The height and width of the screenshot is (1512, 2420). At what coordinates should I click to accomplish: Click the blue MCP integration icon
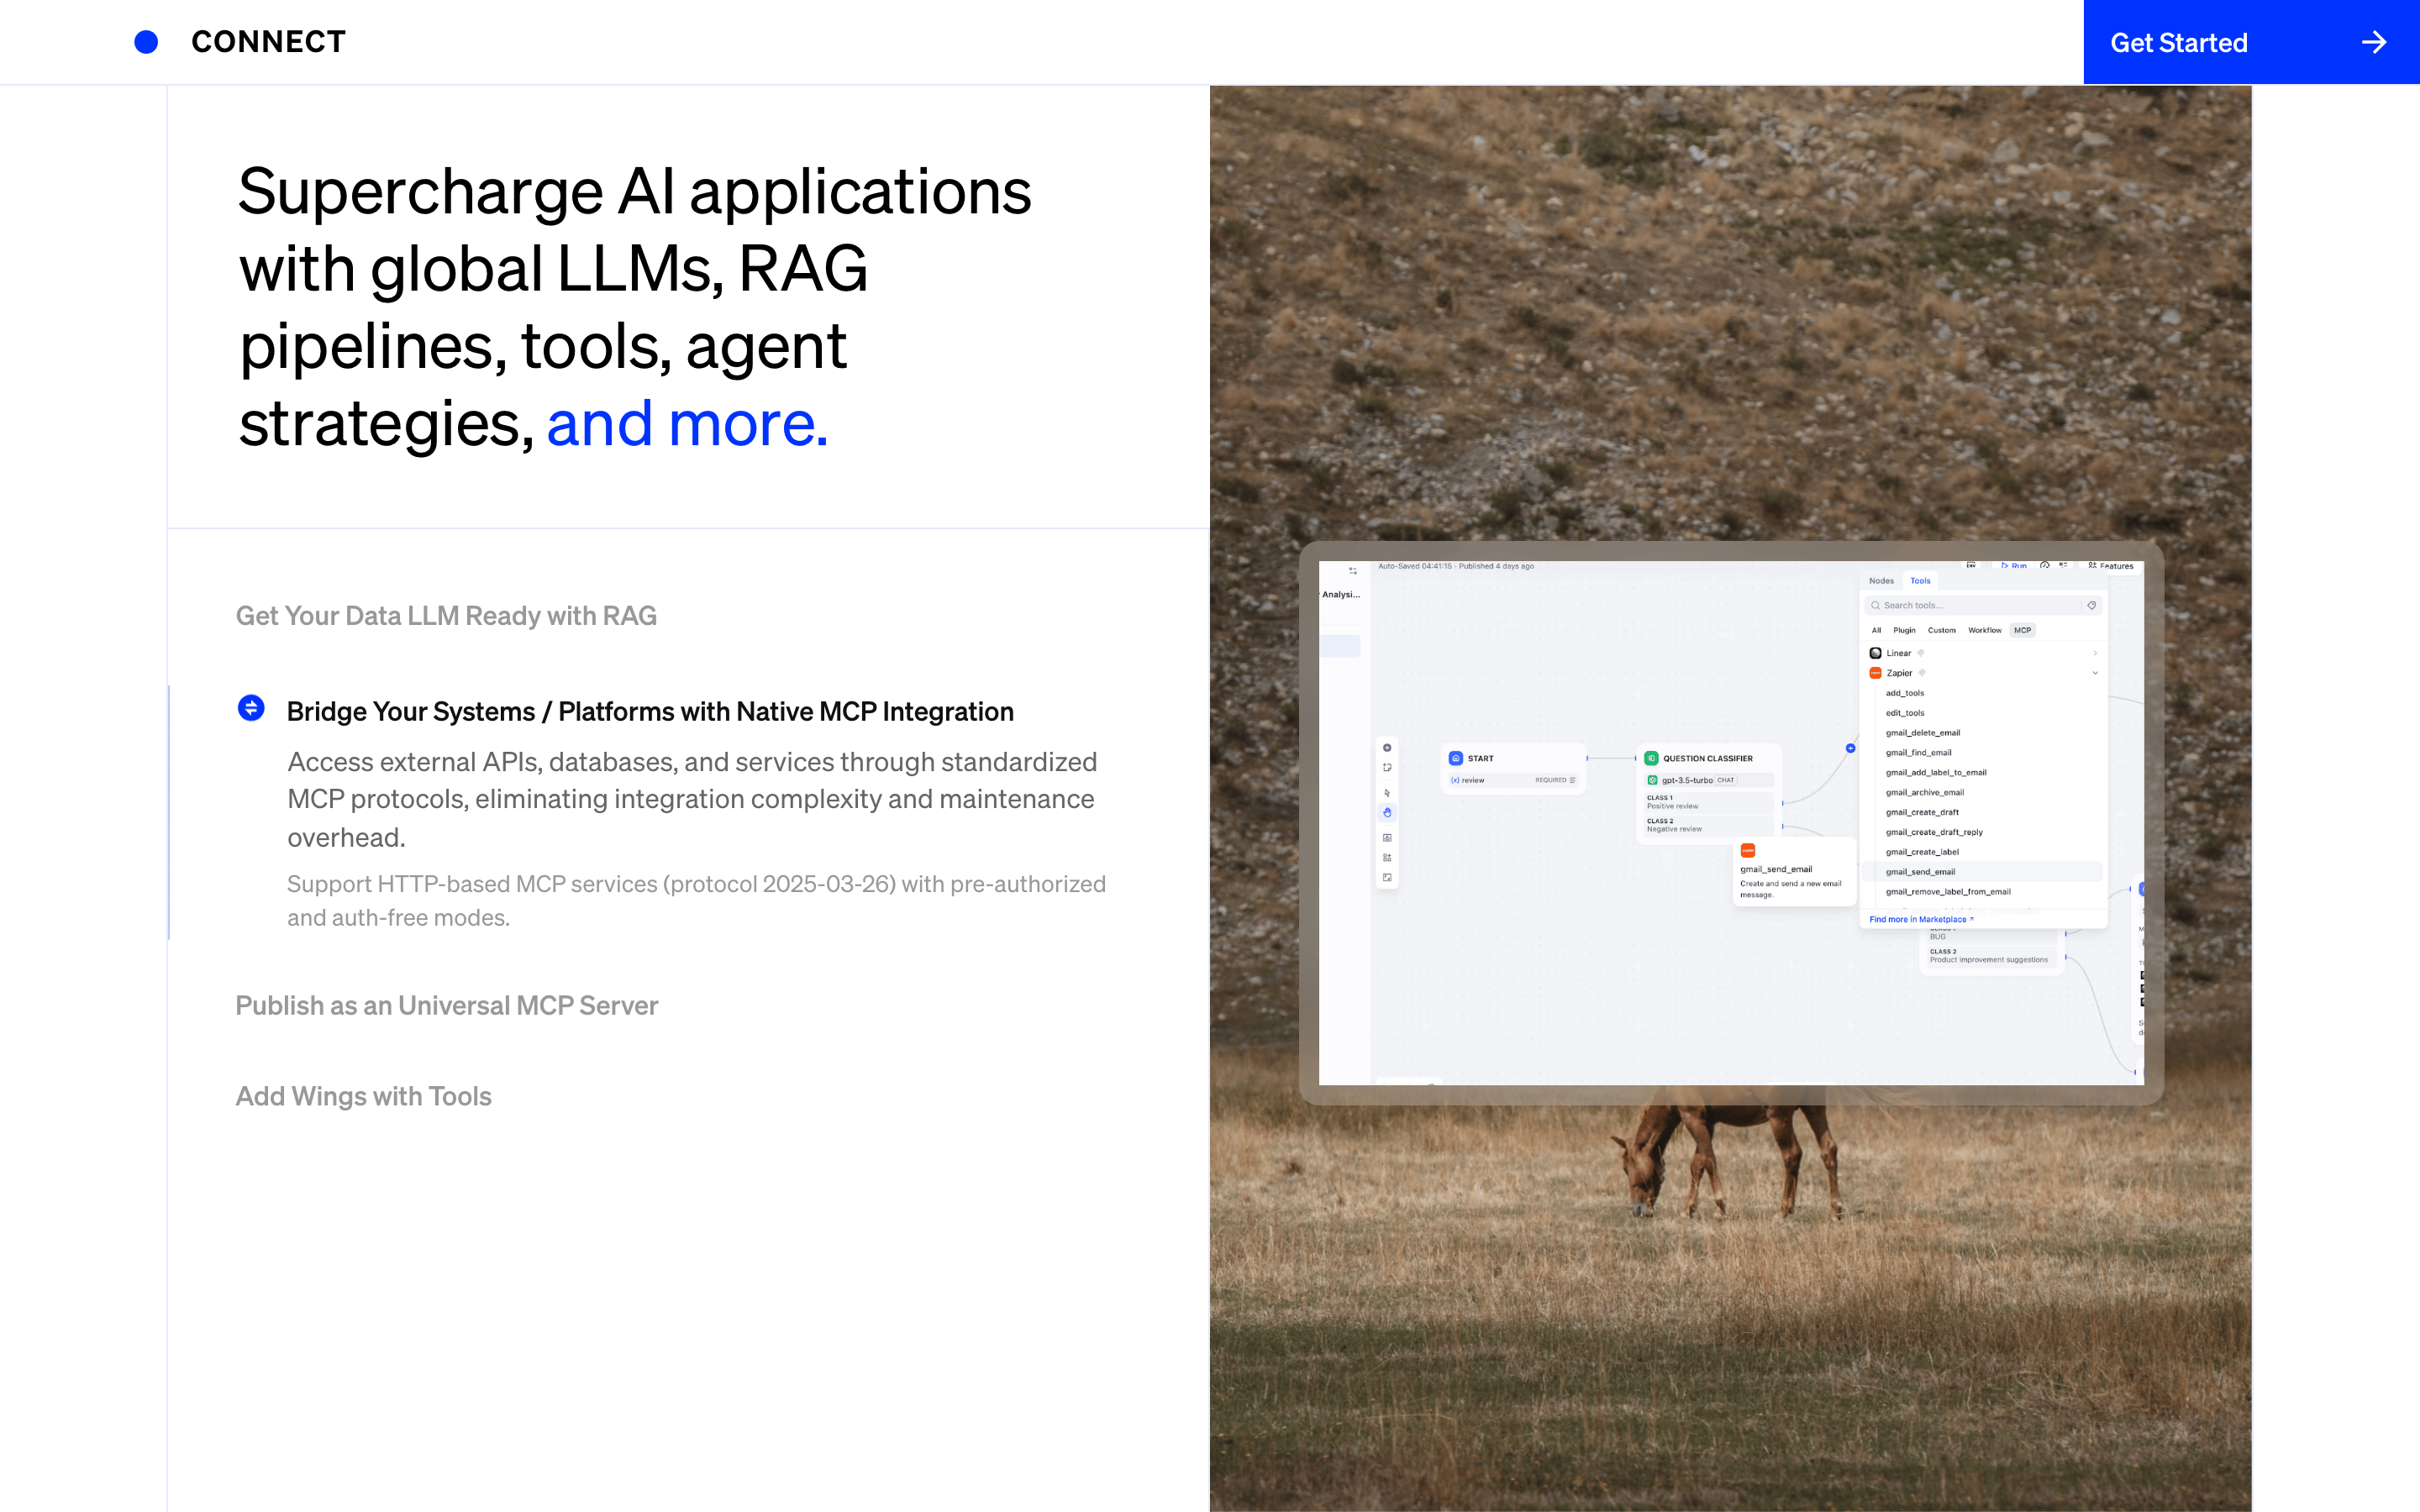click(251, 708)
